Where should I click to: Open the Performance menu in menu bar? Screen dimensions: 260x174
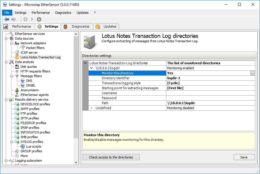click(x=40, y=13)
